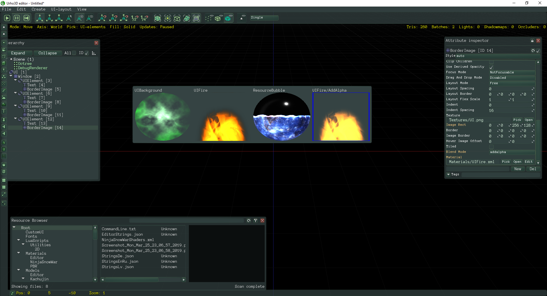This screenshot has width=547, height=296.
Task: Collapse UIElement [12] tree node
Action: [16, 119]
